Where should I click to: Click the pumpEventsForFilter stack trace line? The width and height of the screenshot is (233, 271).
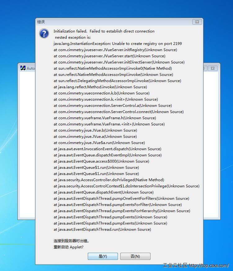coord(118,205)
